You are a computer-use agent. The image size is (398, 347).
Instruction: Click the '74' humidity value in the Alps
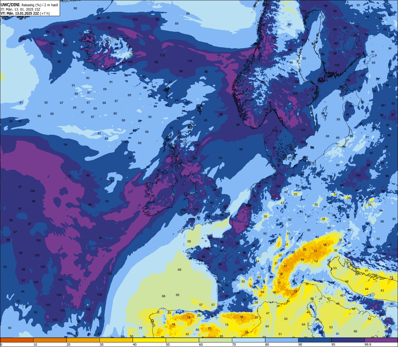(316, 261)
